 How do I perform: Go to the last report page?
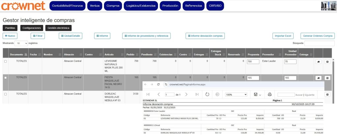pos(197,94)
